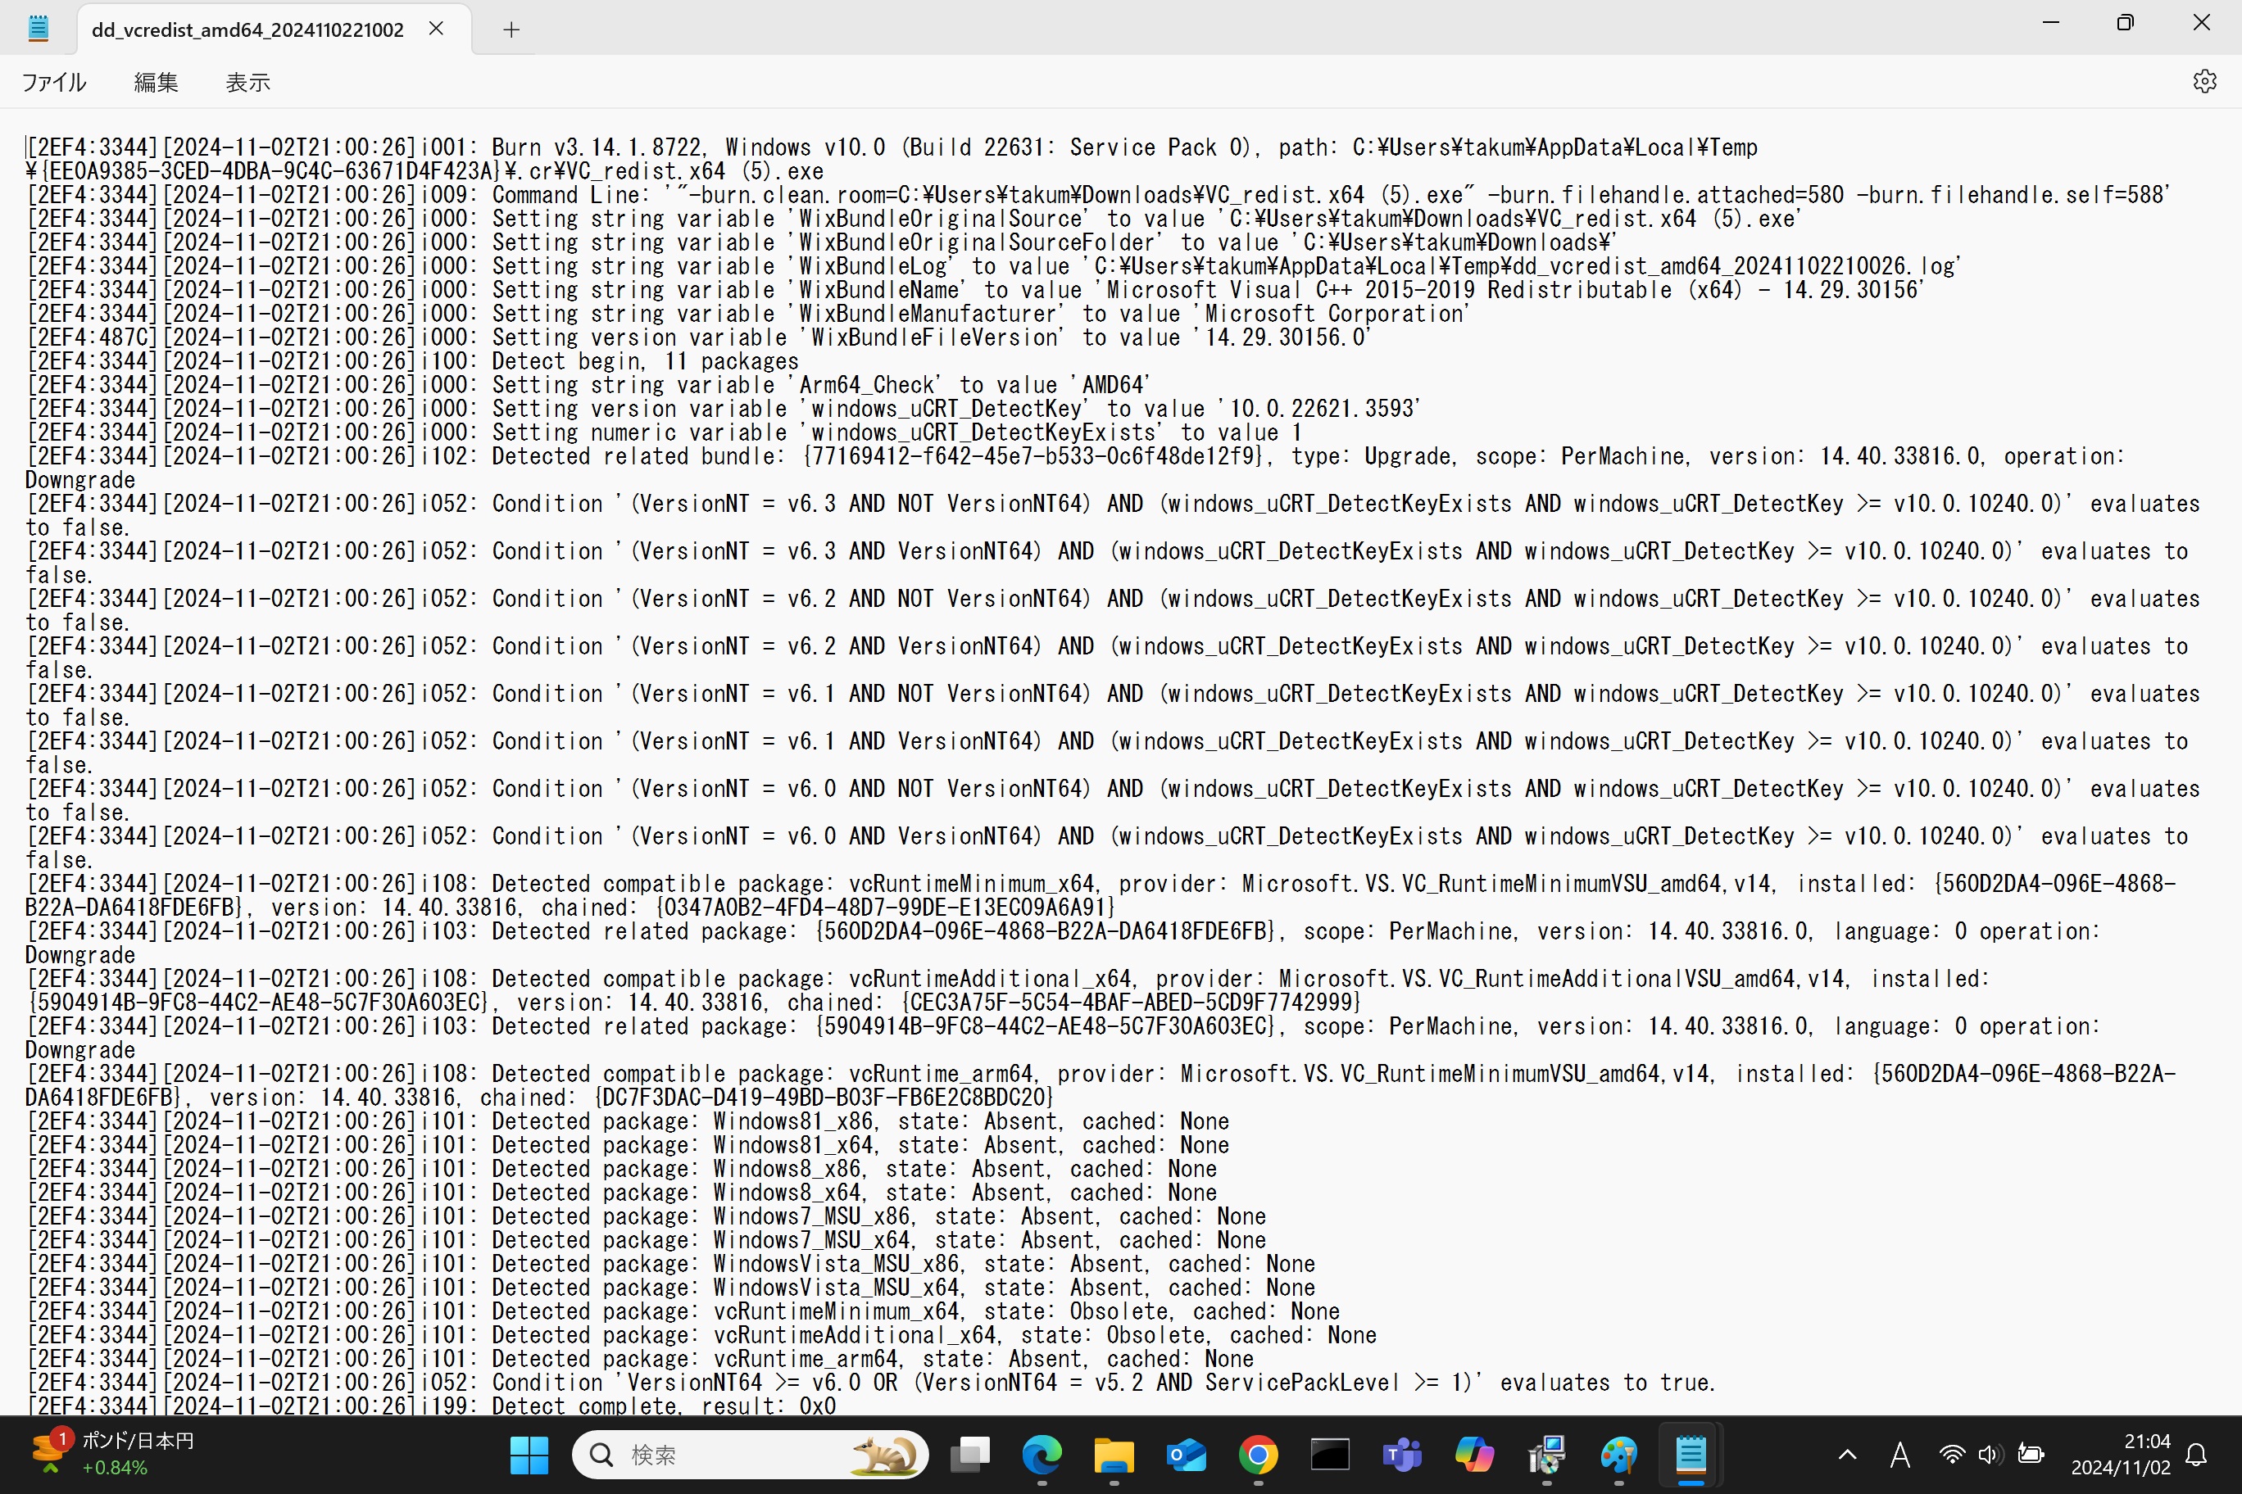The image size is (2242, 1494).
Task: Open Copilot from taskbar
Action: coord(1473,1454)
